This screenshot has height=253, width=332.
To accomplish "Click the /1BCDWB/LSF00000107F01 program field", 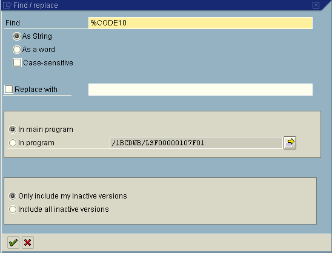I will pyautogui.click(x=196, y=143).
